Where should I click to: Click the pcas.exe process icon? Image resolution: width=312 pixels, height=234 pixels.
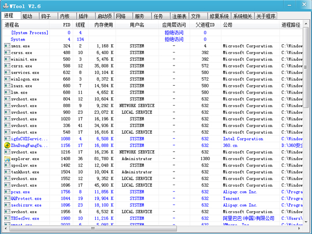(x=7, y=192)
